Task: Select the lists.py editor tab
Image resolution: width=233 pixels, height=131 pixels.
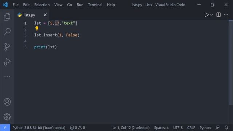Action: tap(32, 15)
